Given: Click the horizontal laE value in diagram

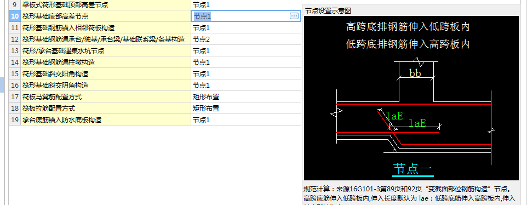Looking at the screenshot, I should pyautogui.click(x=417, y=123).
